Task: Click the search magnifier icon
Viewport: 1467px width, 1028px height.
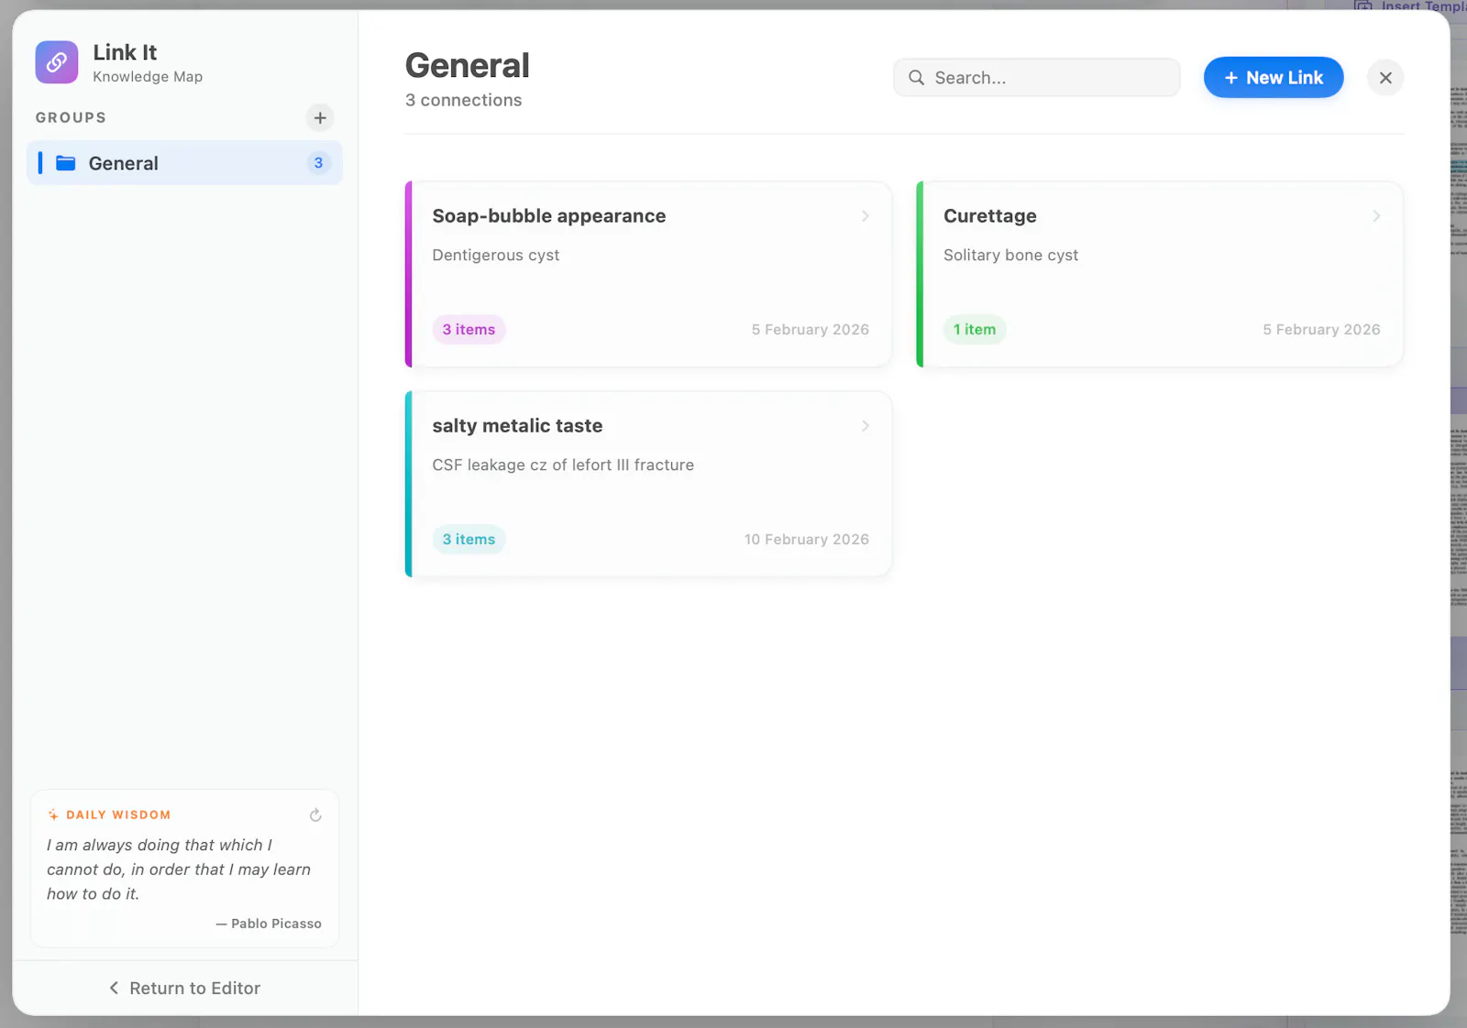Action: click(x=916, y=78)
